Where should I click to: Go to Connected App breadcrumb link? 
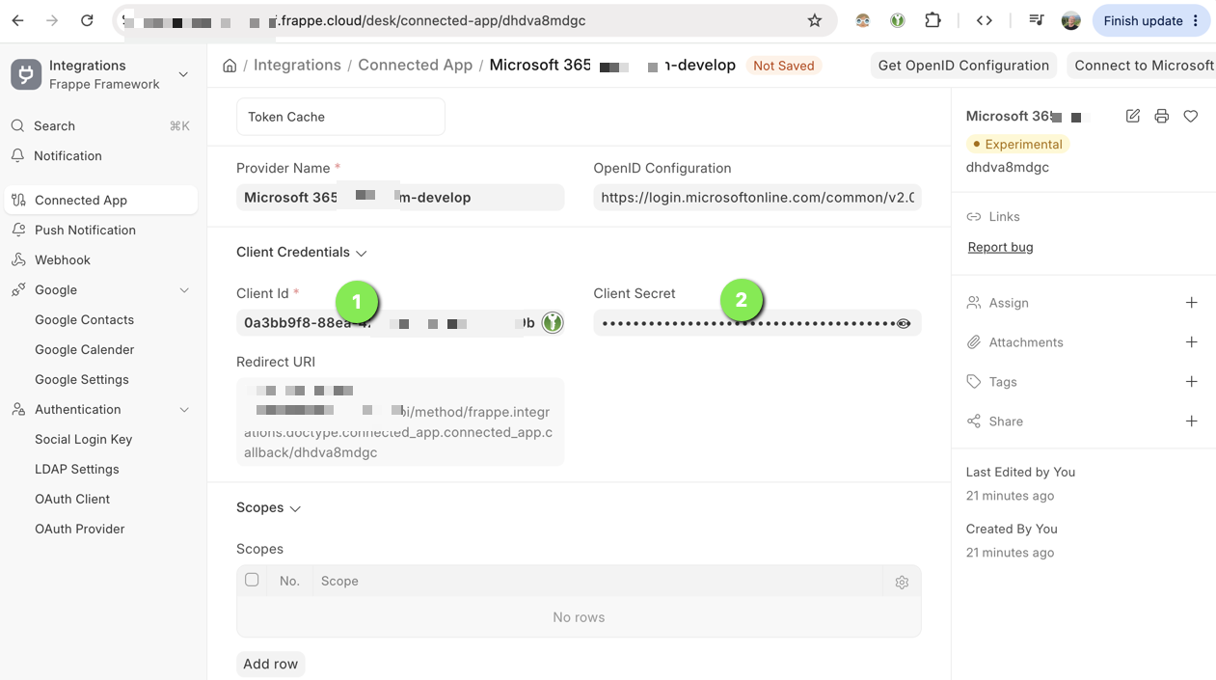click(416, 66)
